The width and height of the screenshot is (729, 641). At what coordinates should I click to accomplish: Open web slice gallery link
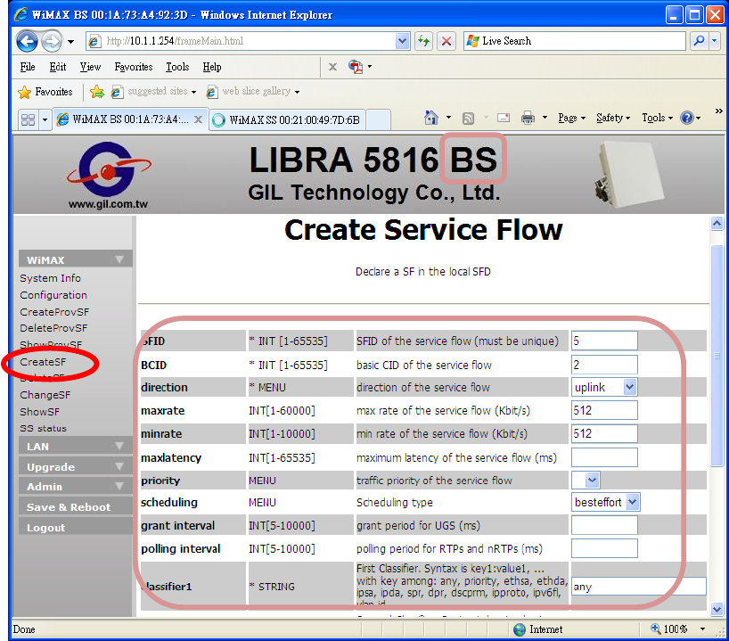(x=253, y=92)
